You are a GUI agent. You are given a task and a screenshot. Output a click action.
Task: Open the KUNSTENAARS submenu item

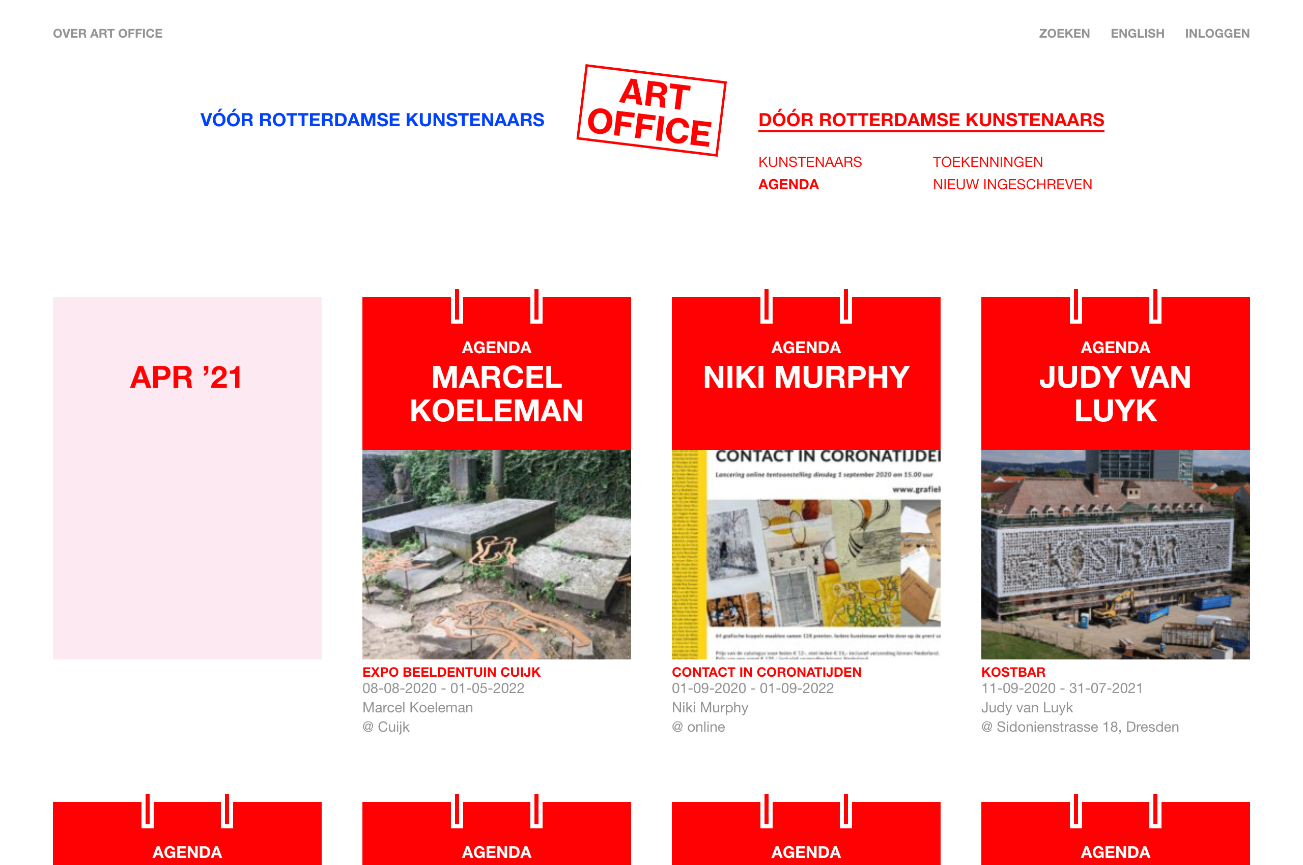point(810,162)
